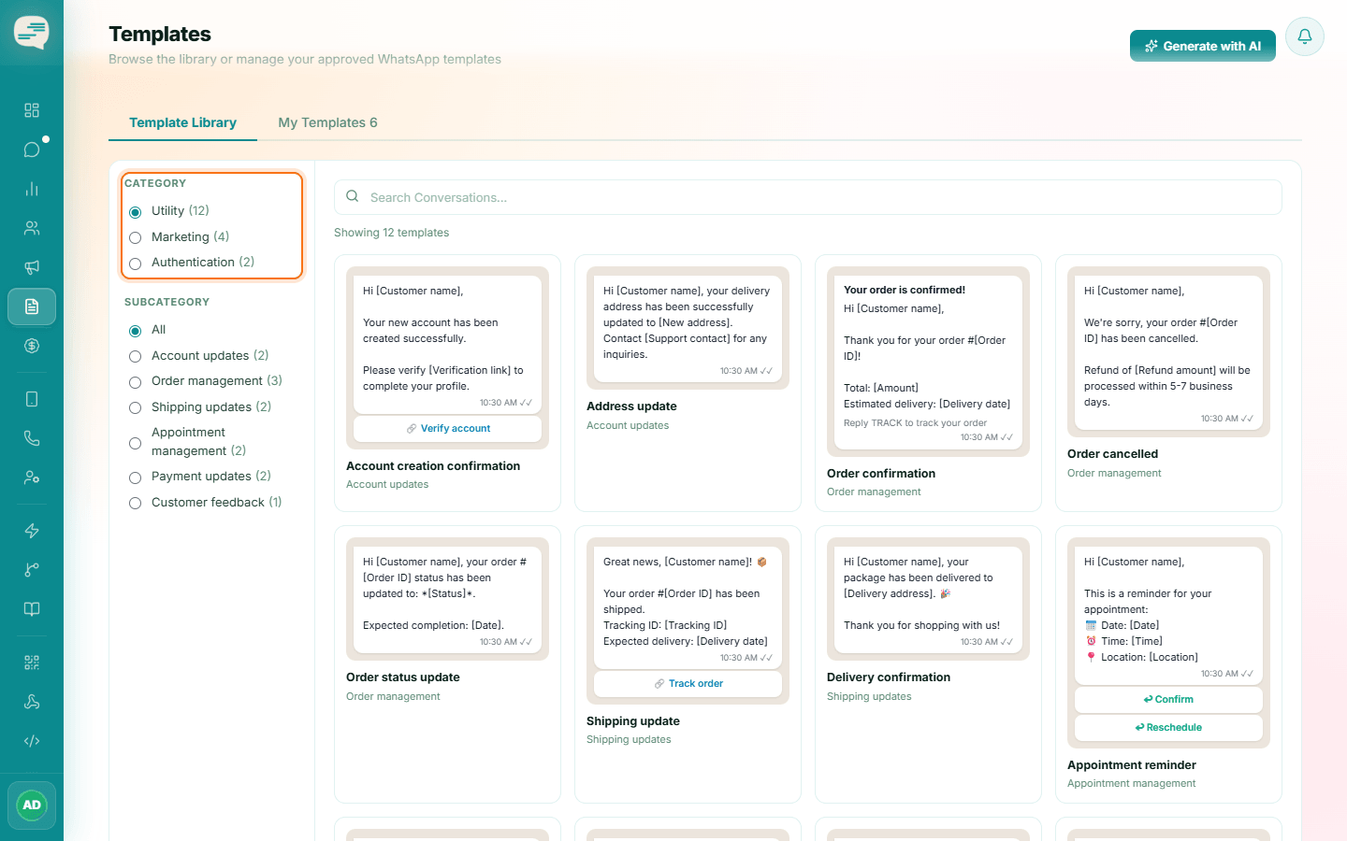
Task: Select the Utility category radio button
Action: pyautogui.click(x=135, y=212)
